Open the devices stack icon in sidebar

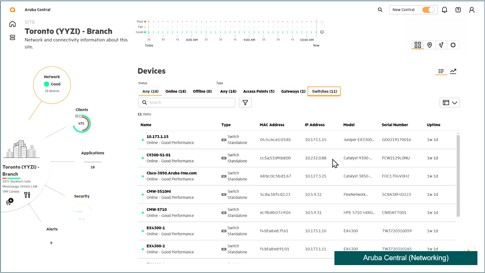pyautogui.click(x=12, y=37)
